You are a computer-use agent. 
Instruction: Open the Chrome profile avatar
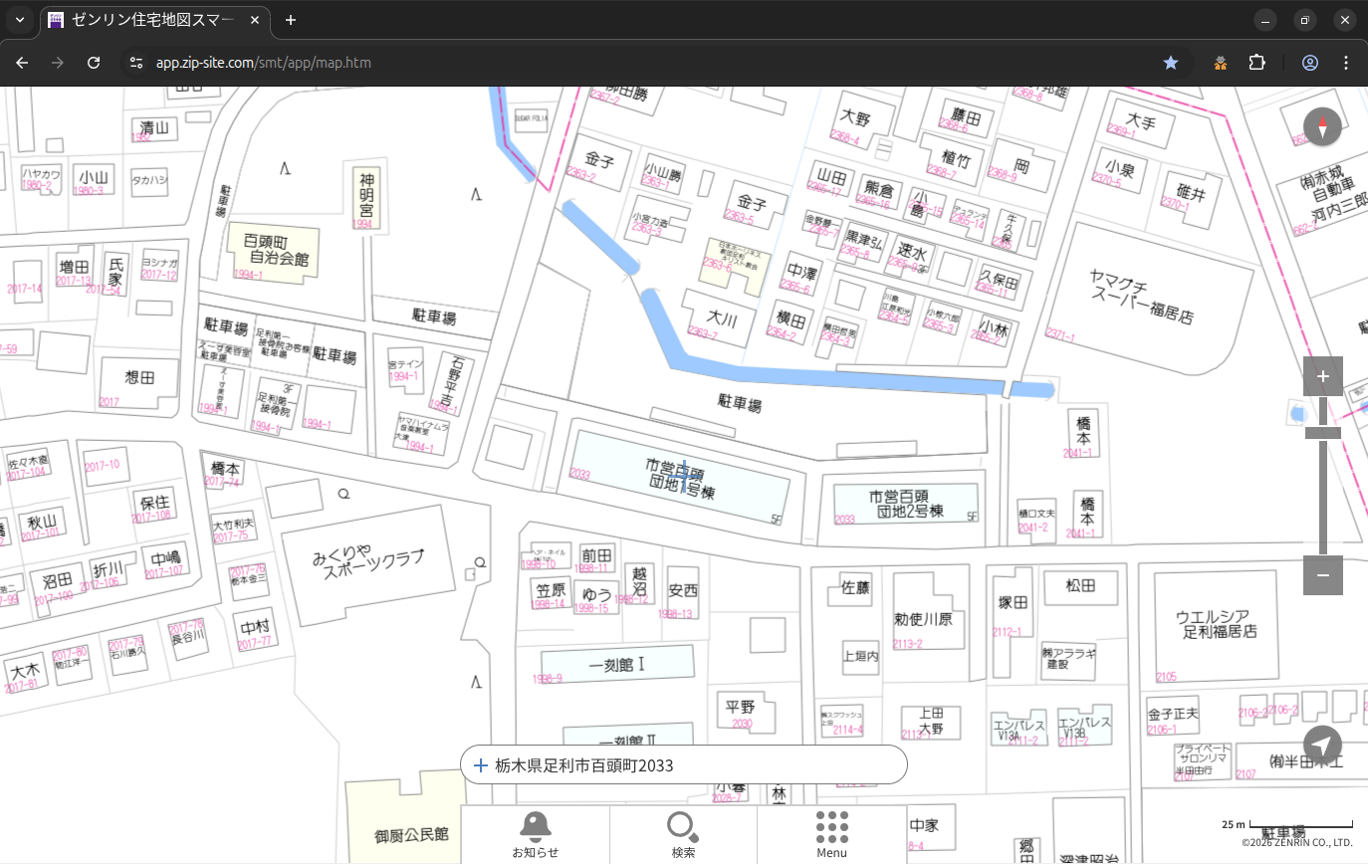pos(1309,63)
